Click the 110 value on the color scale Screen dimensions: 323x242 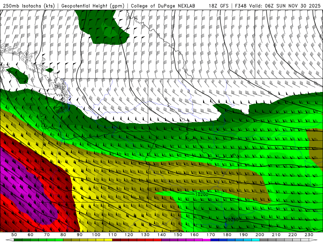point(113,235)
